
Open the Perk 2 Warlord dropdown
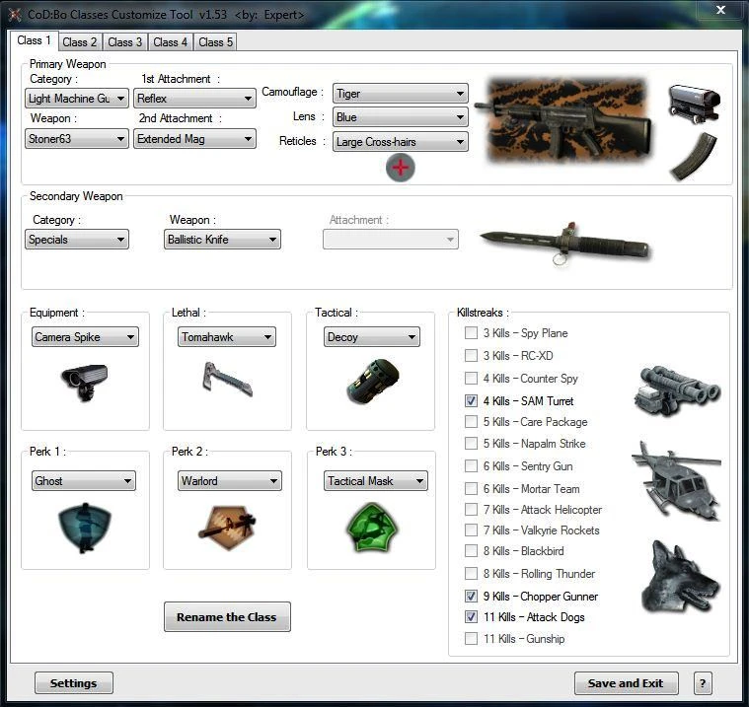(230, 481)
